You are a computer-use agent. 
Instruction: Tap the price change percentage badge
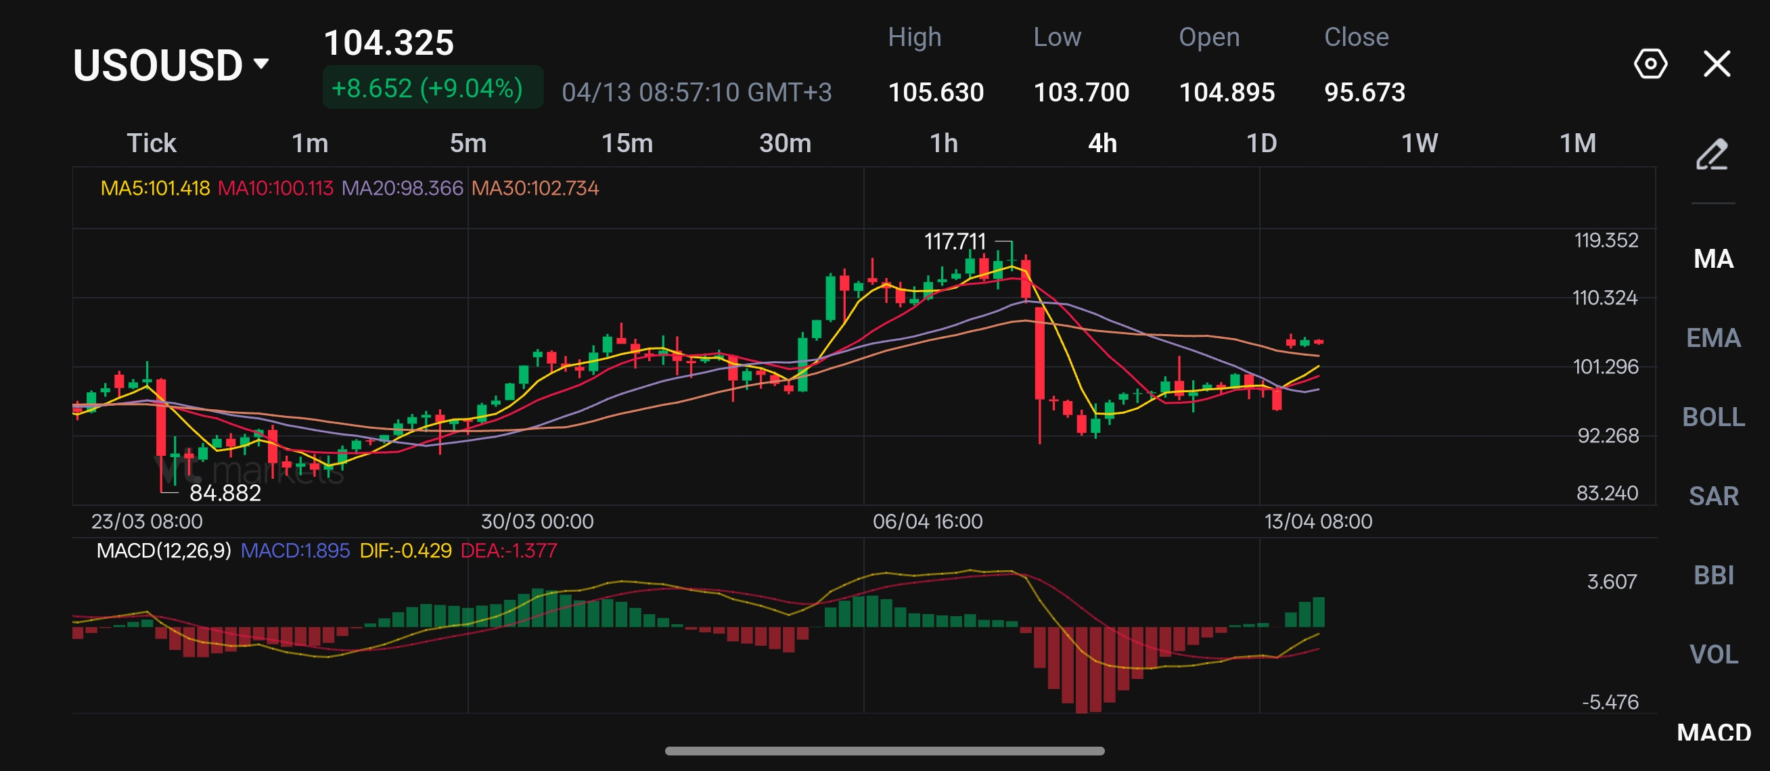(432, 89)
